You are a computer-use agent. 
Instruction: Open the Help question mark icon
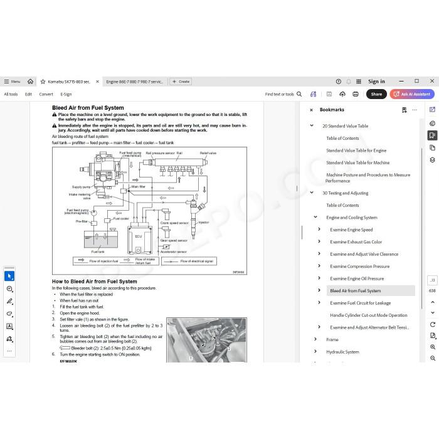(338, 82)
